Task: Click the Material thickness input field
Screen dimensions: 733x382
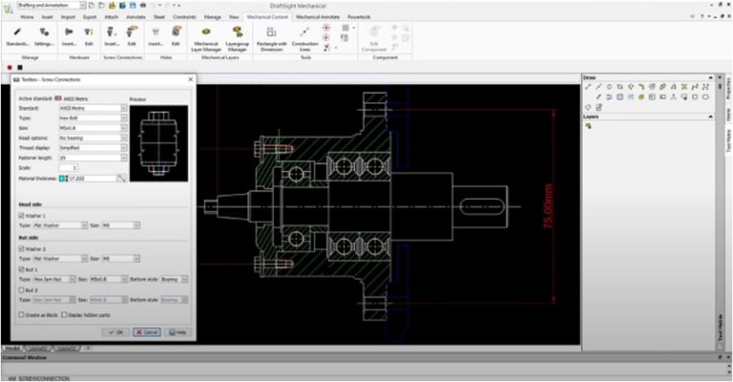Action: 89,178
